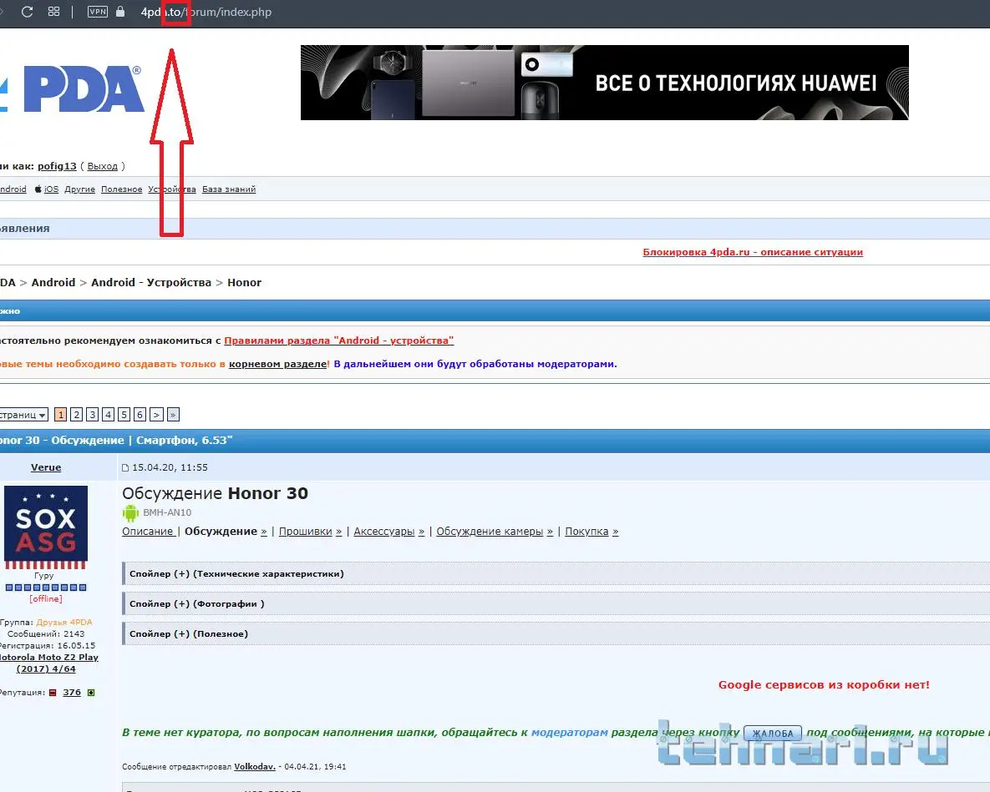Screen dimensions: 990x792
Task: Go to page 2 in pagination
Action: coord(76,414)
